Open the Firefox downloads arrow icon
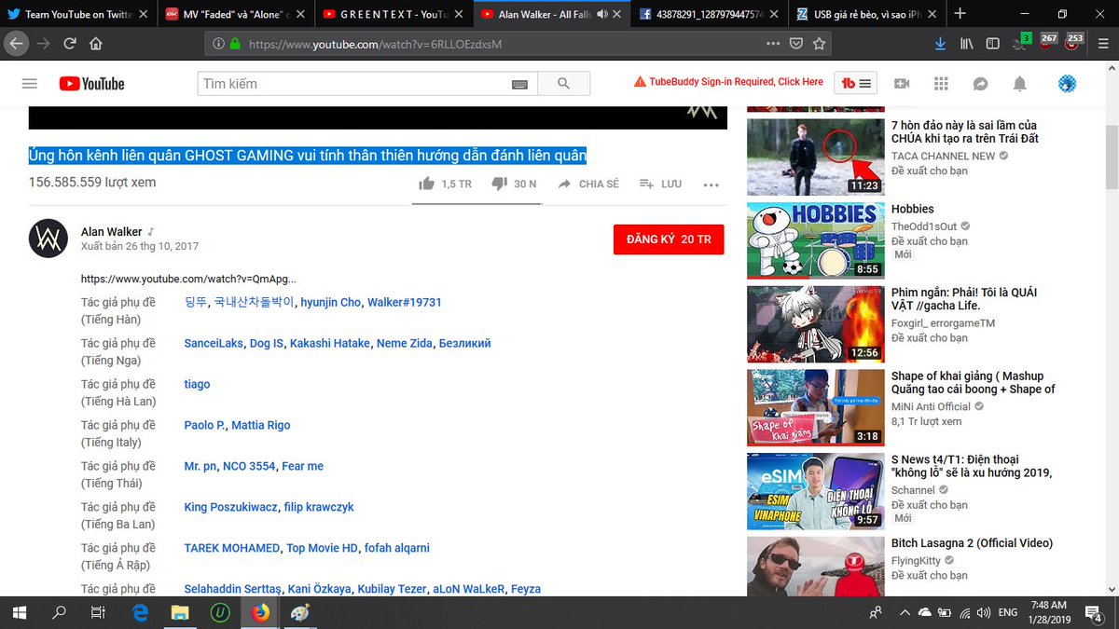 pyautogui.click(x=940, y=44)
